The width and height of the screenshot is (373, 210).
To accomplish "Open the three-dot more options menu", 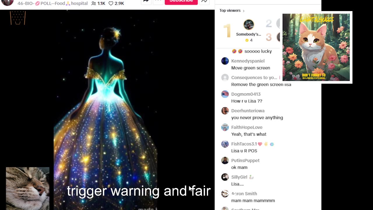I will click(158, 1).
